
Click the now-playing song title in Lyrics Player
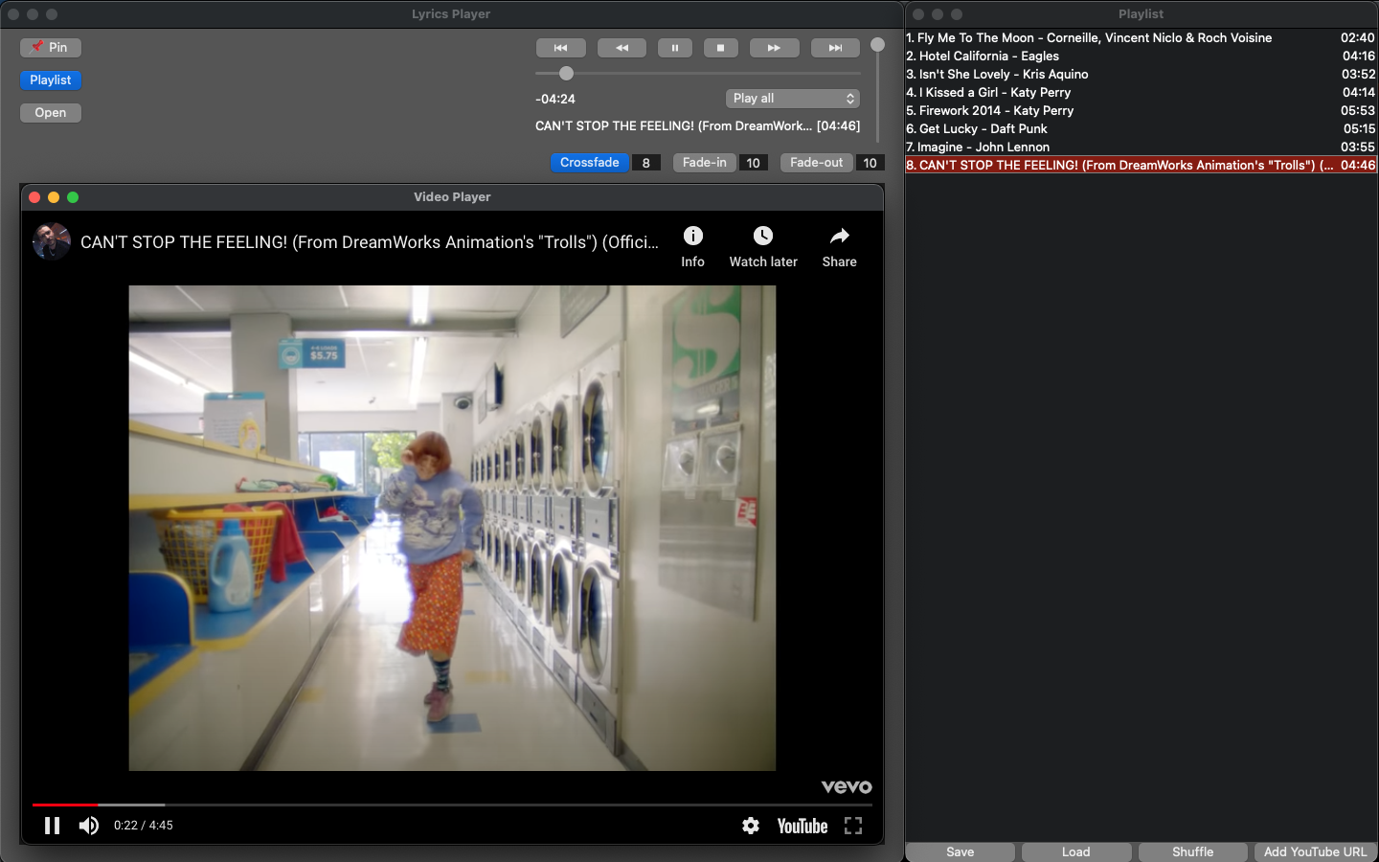click(697, 126)
